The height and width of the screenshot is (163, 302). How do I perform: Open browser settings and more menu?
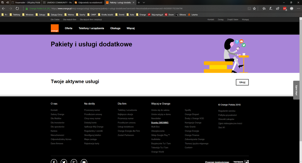coord(298,8)
